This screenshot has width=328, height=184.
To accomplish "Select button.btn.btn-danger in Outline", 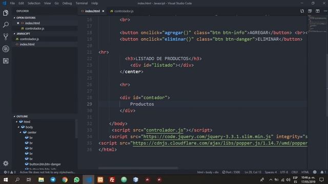I will (x=45, y=164).
